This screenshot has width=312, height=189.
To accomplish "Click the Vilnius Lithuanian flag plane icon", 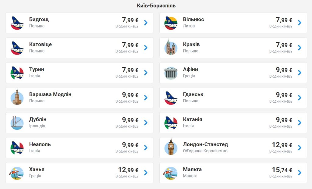I will pyautogui.click(x=171, y=23).
